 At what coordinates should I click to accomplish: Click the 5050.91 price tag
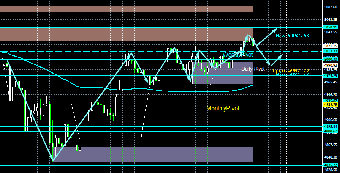(x=331, y=27)
